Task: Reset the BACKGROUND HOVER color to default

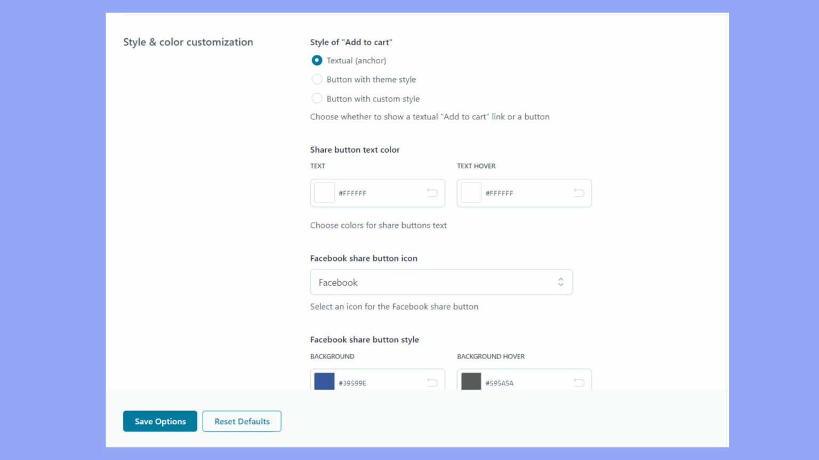Action: (578, 382)
